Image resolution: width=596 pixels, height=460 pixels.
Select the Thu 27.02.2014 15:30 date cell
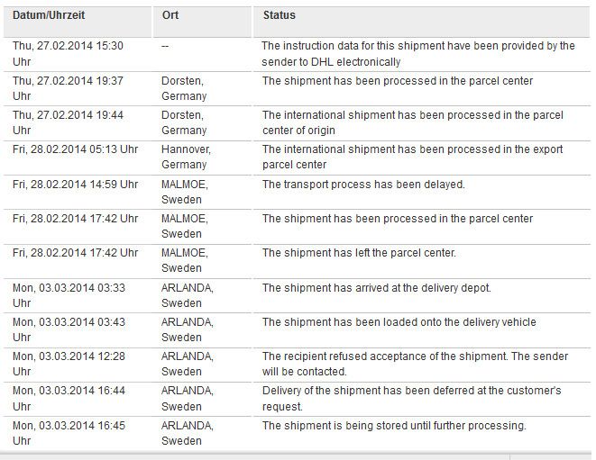68,53
